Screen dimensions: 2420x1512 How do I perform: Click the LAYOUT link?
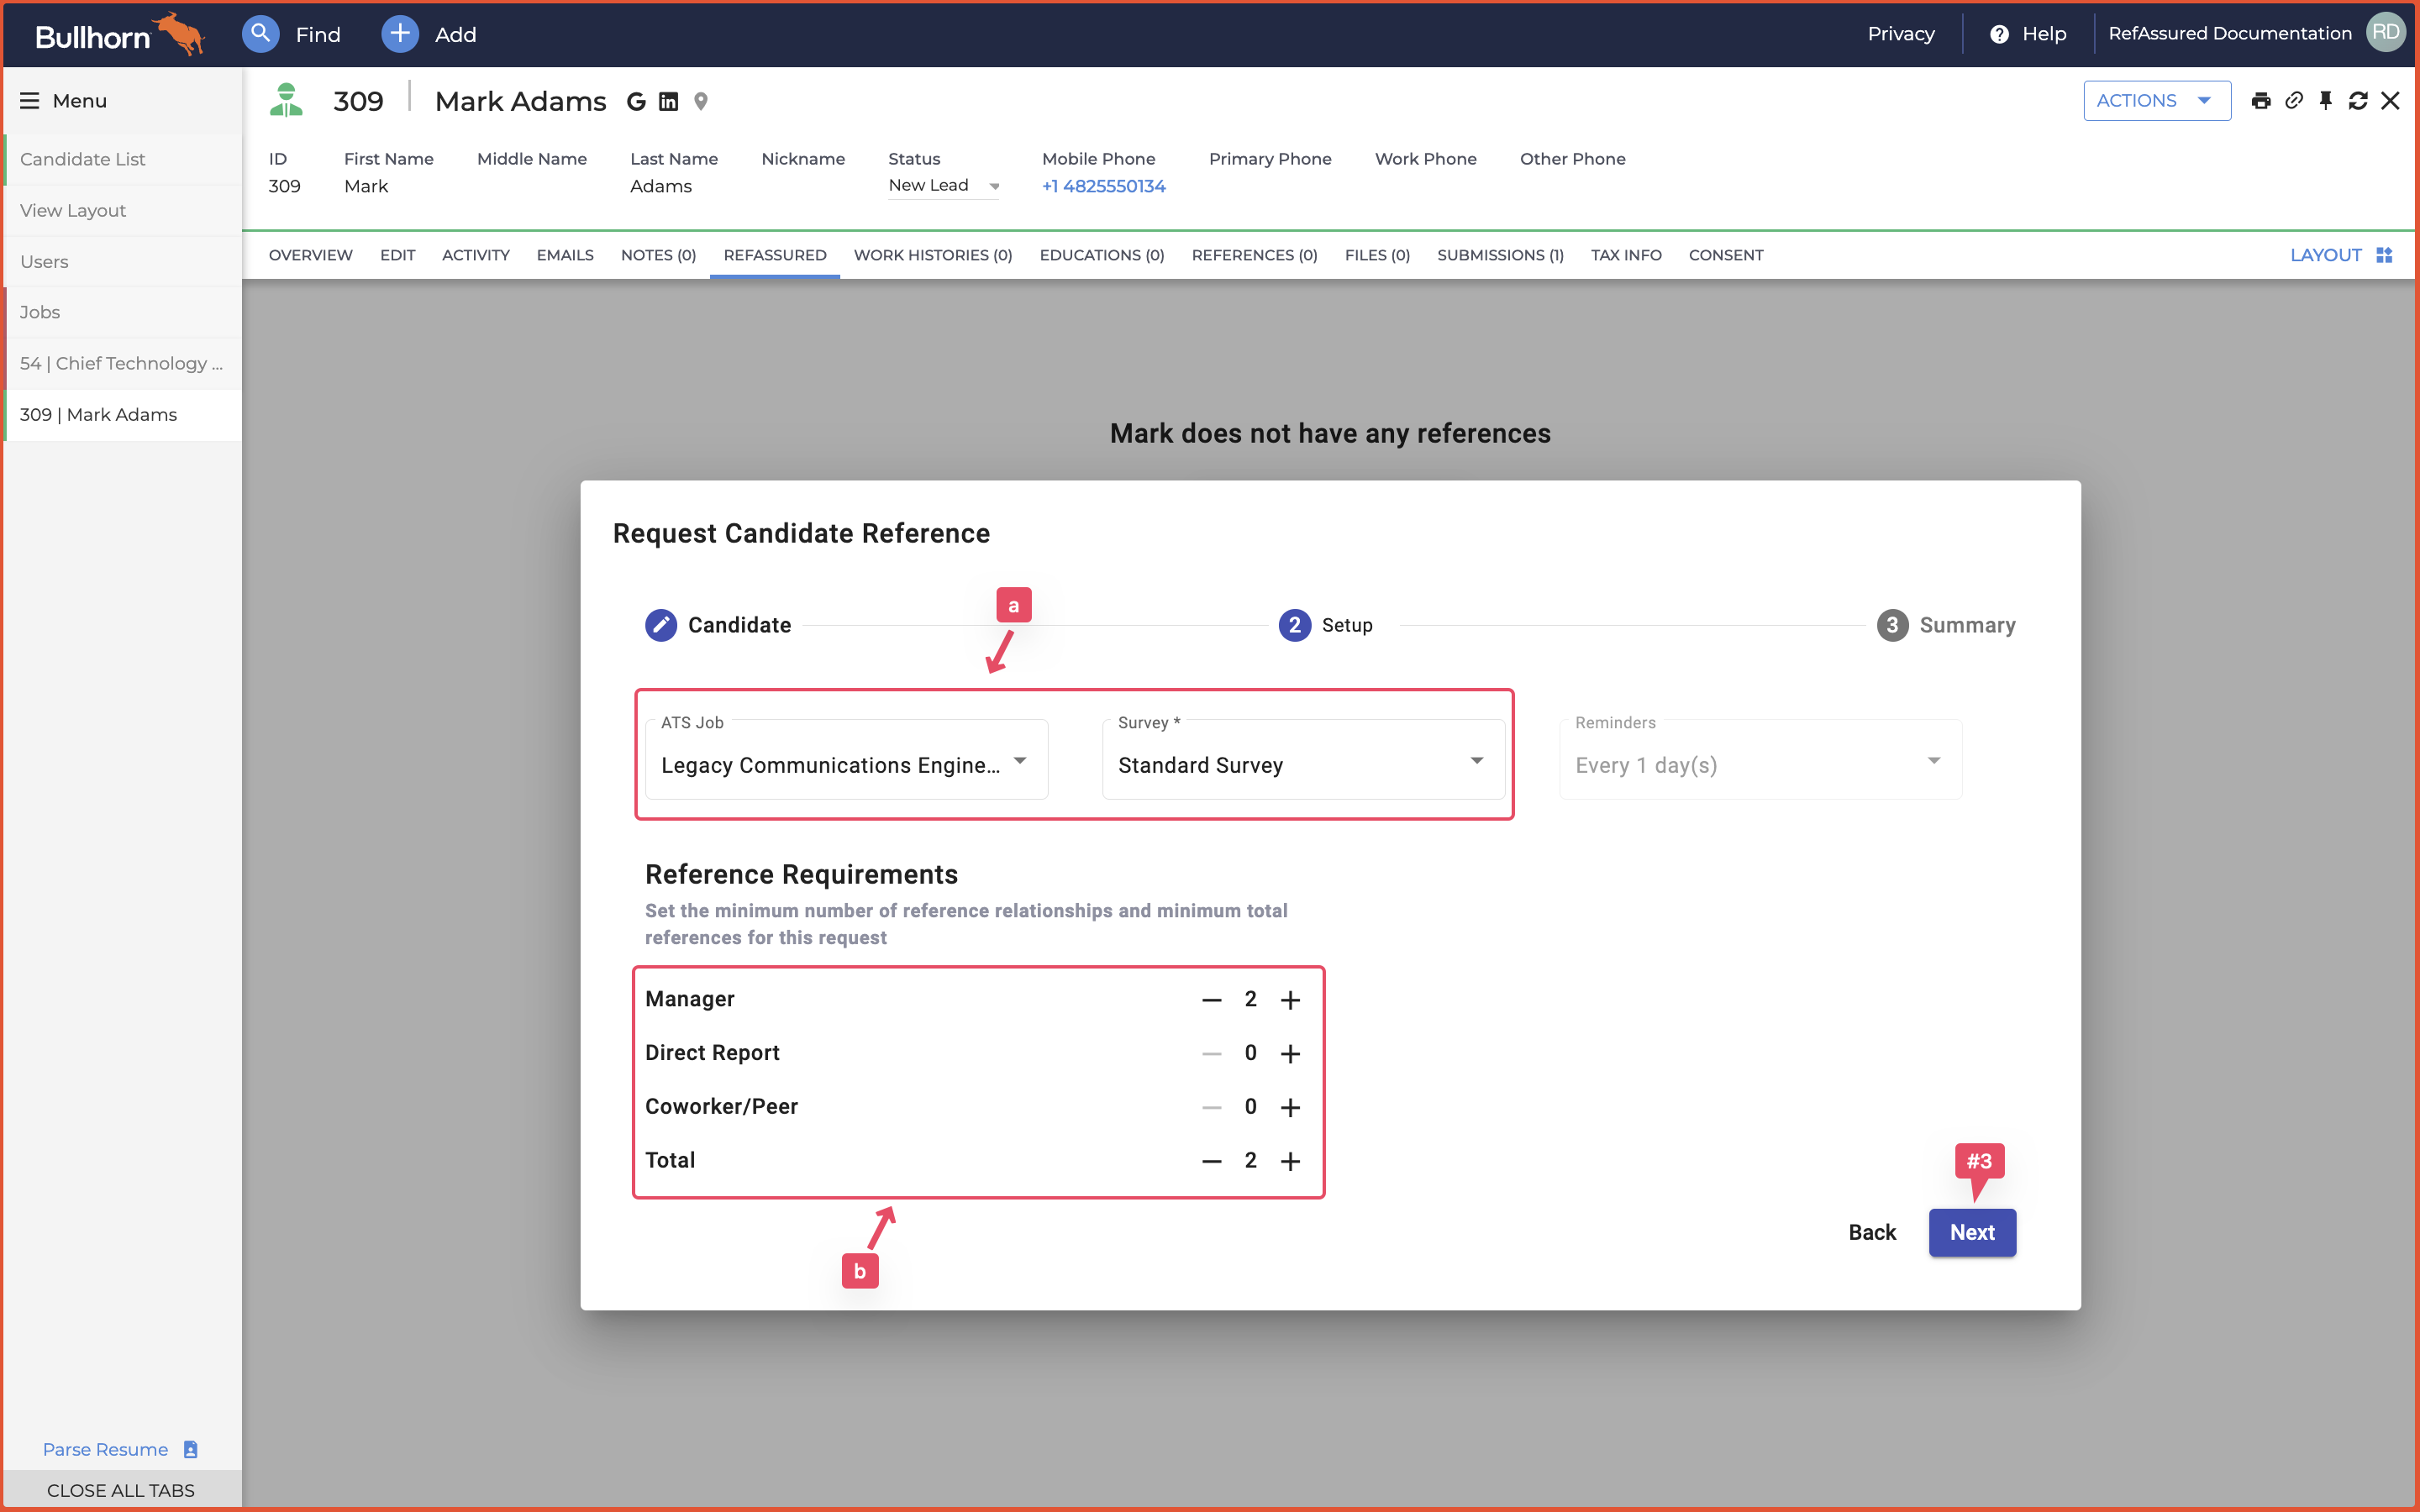[x=2325, y=255]
